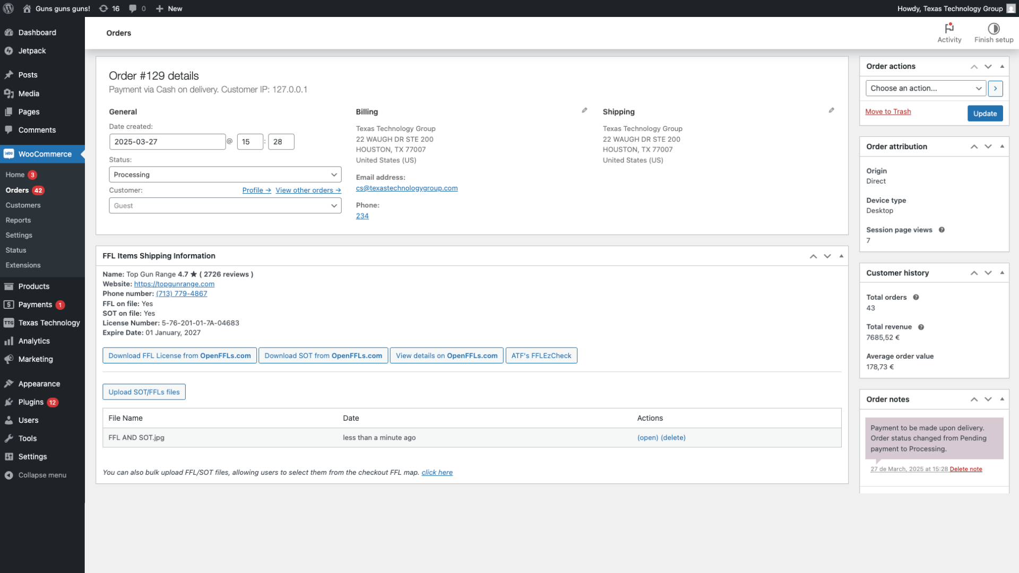Click Delete note link

(966, 469)
